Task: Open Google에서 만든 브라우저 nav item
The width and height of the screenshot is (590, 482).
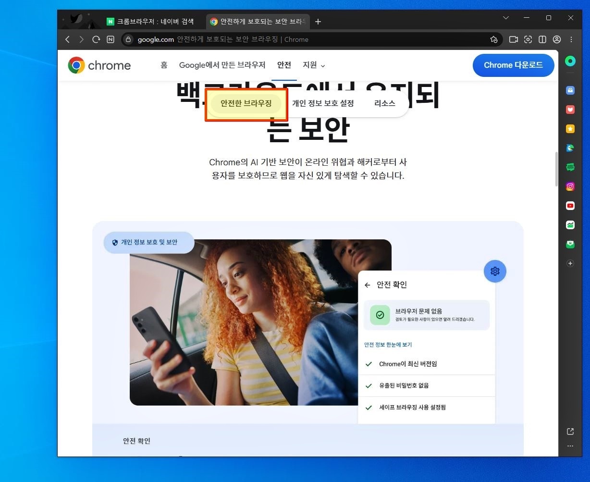Action: (222, 65)
